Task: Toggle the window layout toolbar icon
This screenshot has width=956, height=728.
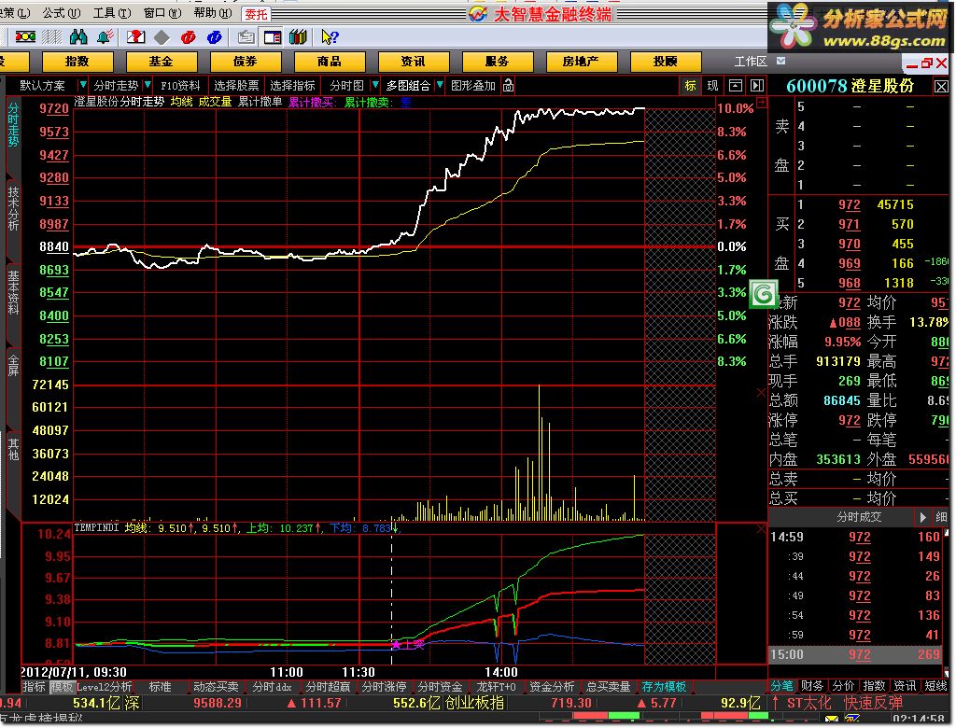Action: coord(272,38)
